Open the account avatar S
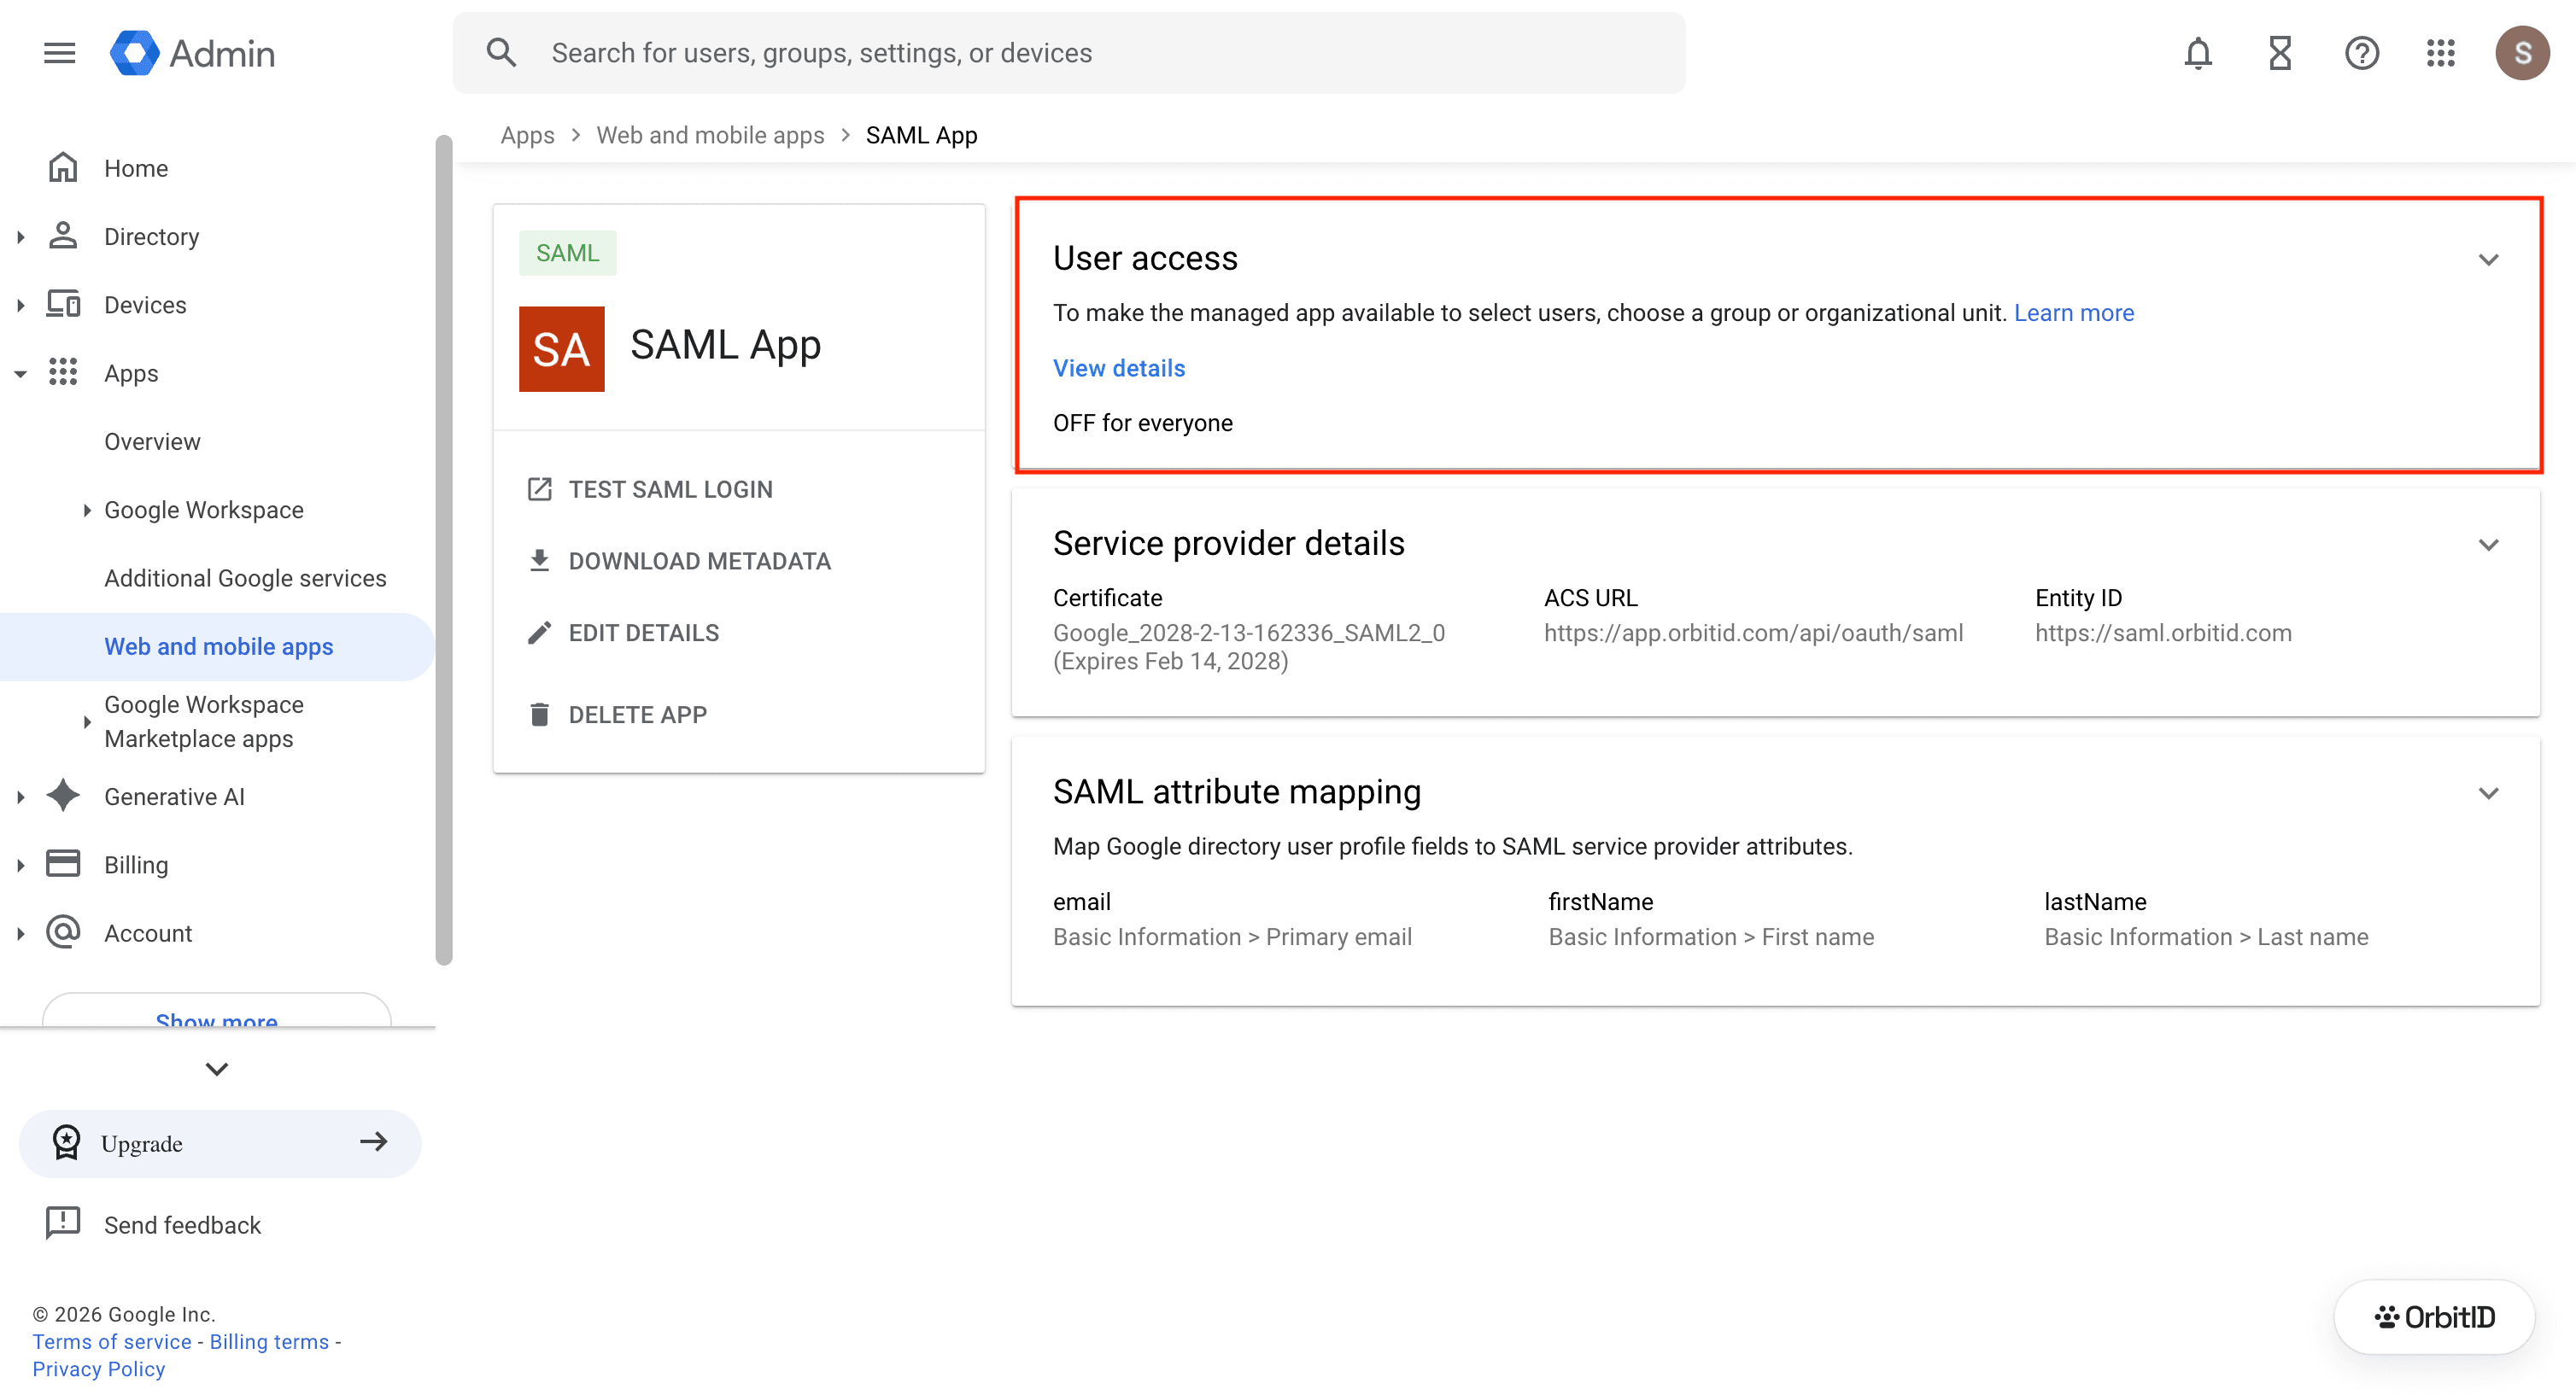 [2521, 53]
